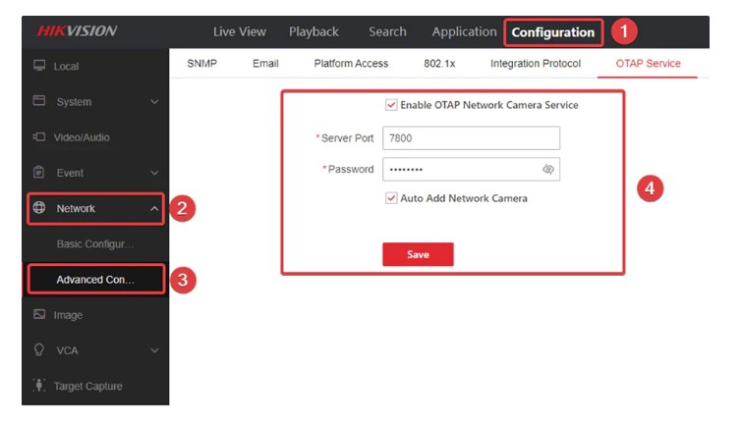Uncheck Enable OTAP Network Camera Service
742x422 pixels.
(x=391, y=105)
